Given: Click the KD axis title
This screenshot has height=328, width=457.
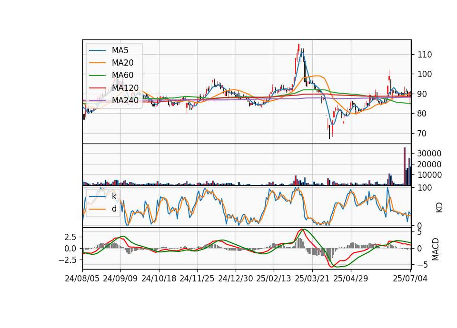Looking at the screenshot, I should pyautogui.click(x=439, y=208).
